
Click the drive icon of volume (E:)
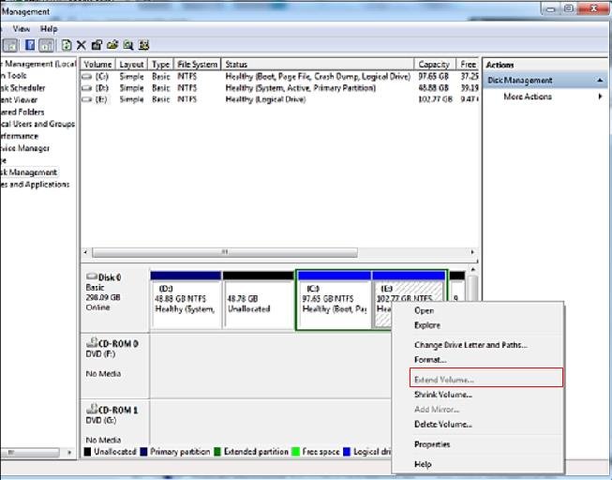86,100
